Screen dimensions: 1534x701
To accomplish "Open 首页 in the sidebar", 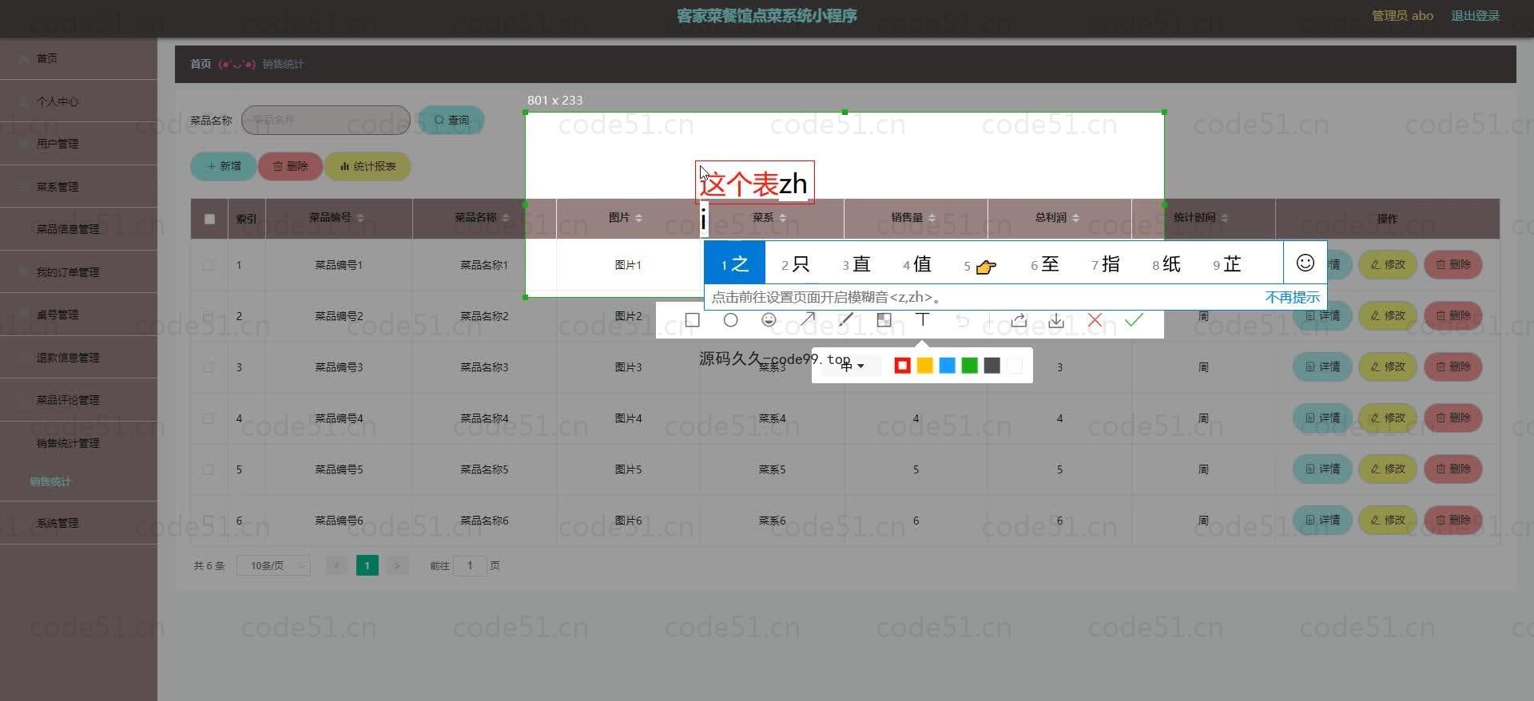I will pyautogui.click(x=78, y=58).
